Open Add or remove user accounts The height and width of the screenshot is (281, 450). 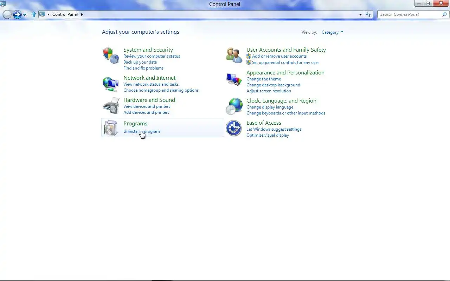279,56
